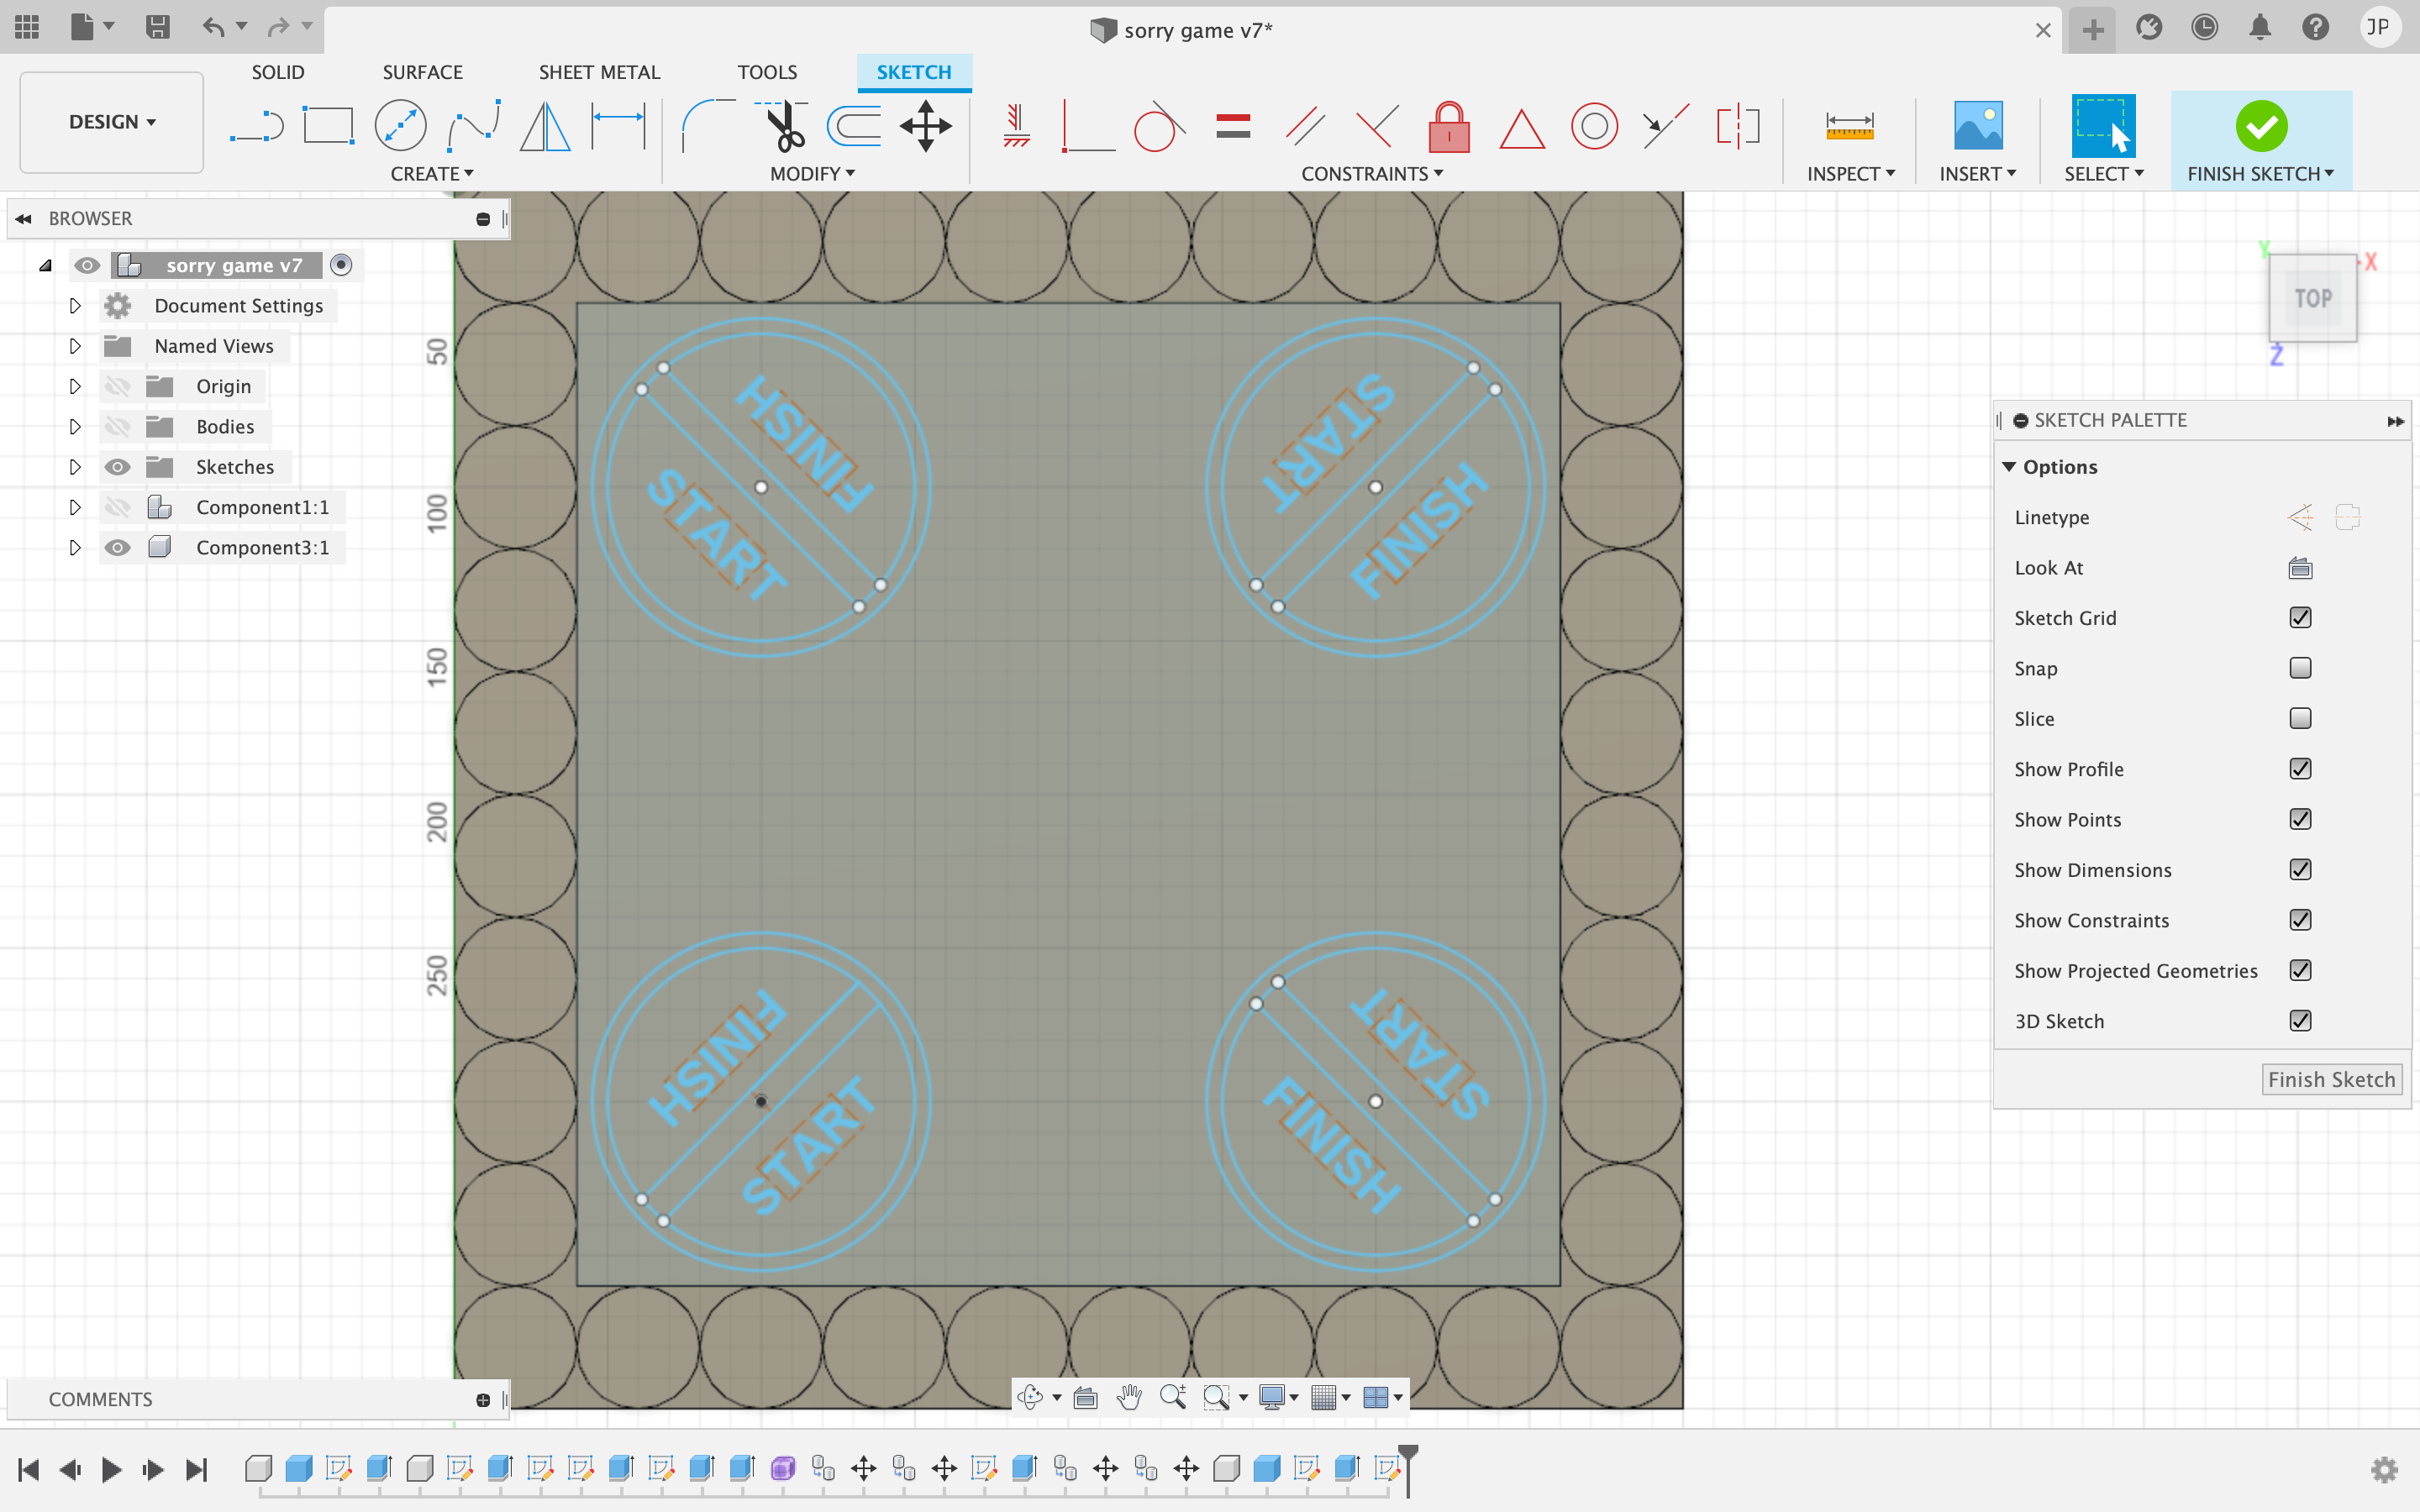The image size is (2420, 1512).
Task: Click the Measure inspect icon
Action: [1849, 127]
